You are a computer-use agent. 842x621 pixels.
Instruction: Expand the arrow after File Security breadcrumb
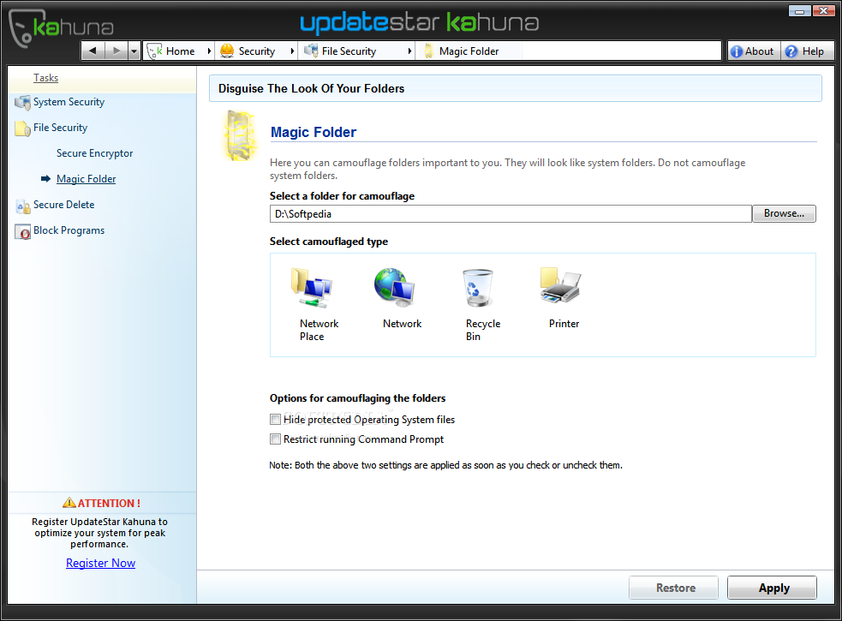pos(409,51)
